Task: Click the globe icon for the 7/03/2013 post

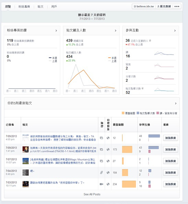Action: coord(108,184)
